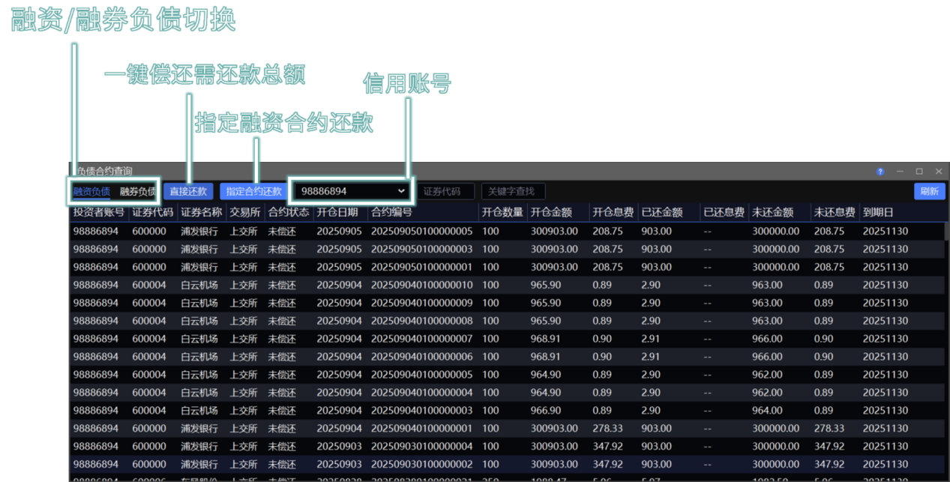Select the 浦发银行 row with 278.33 interest
This screenshot has width=950, height=482.
421,428
